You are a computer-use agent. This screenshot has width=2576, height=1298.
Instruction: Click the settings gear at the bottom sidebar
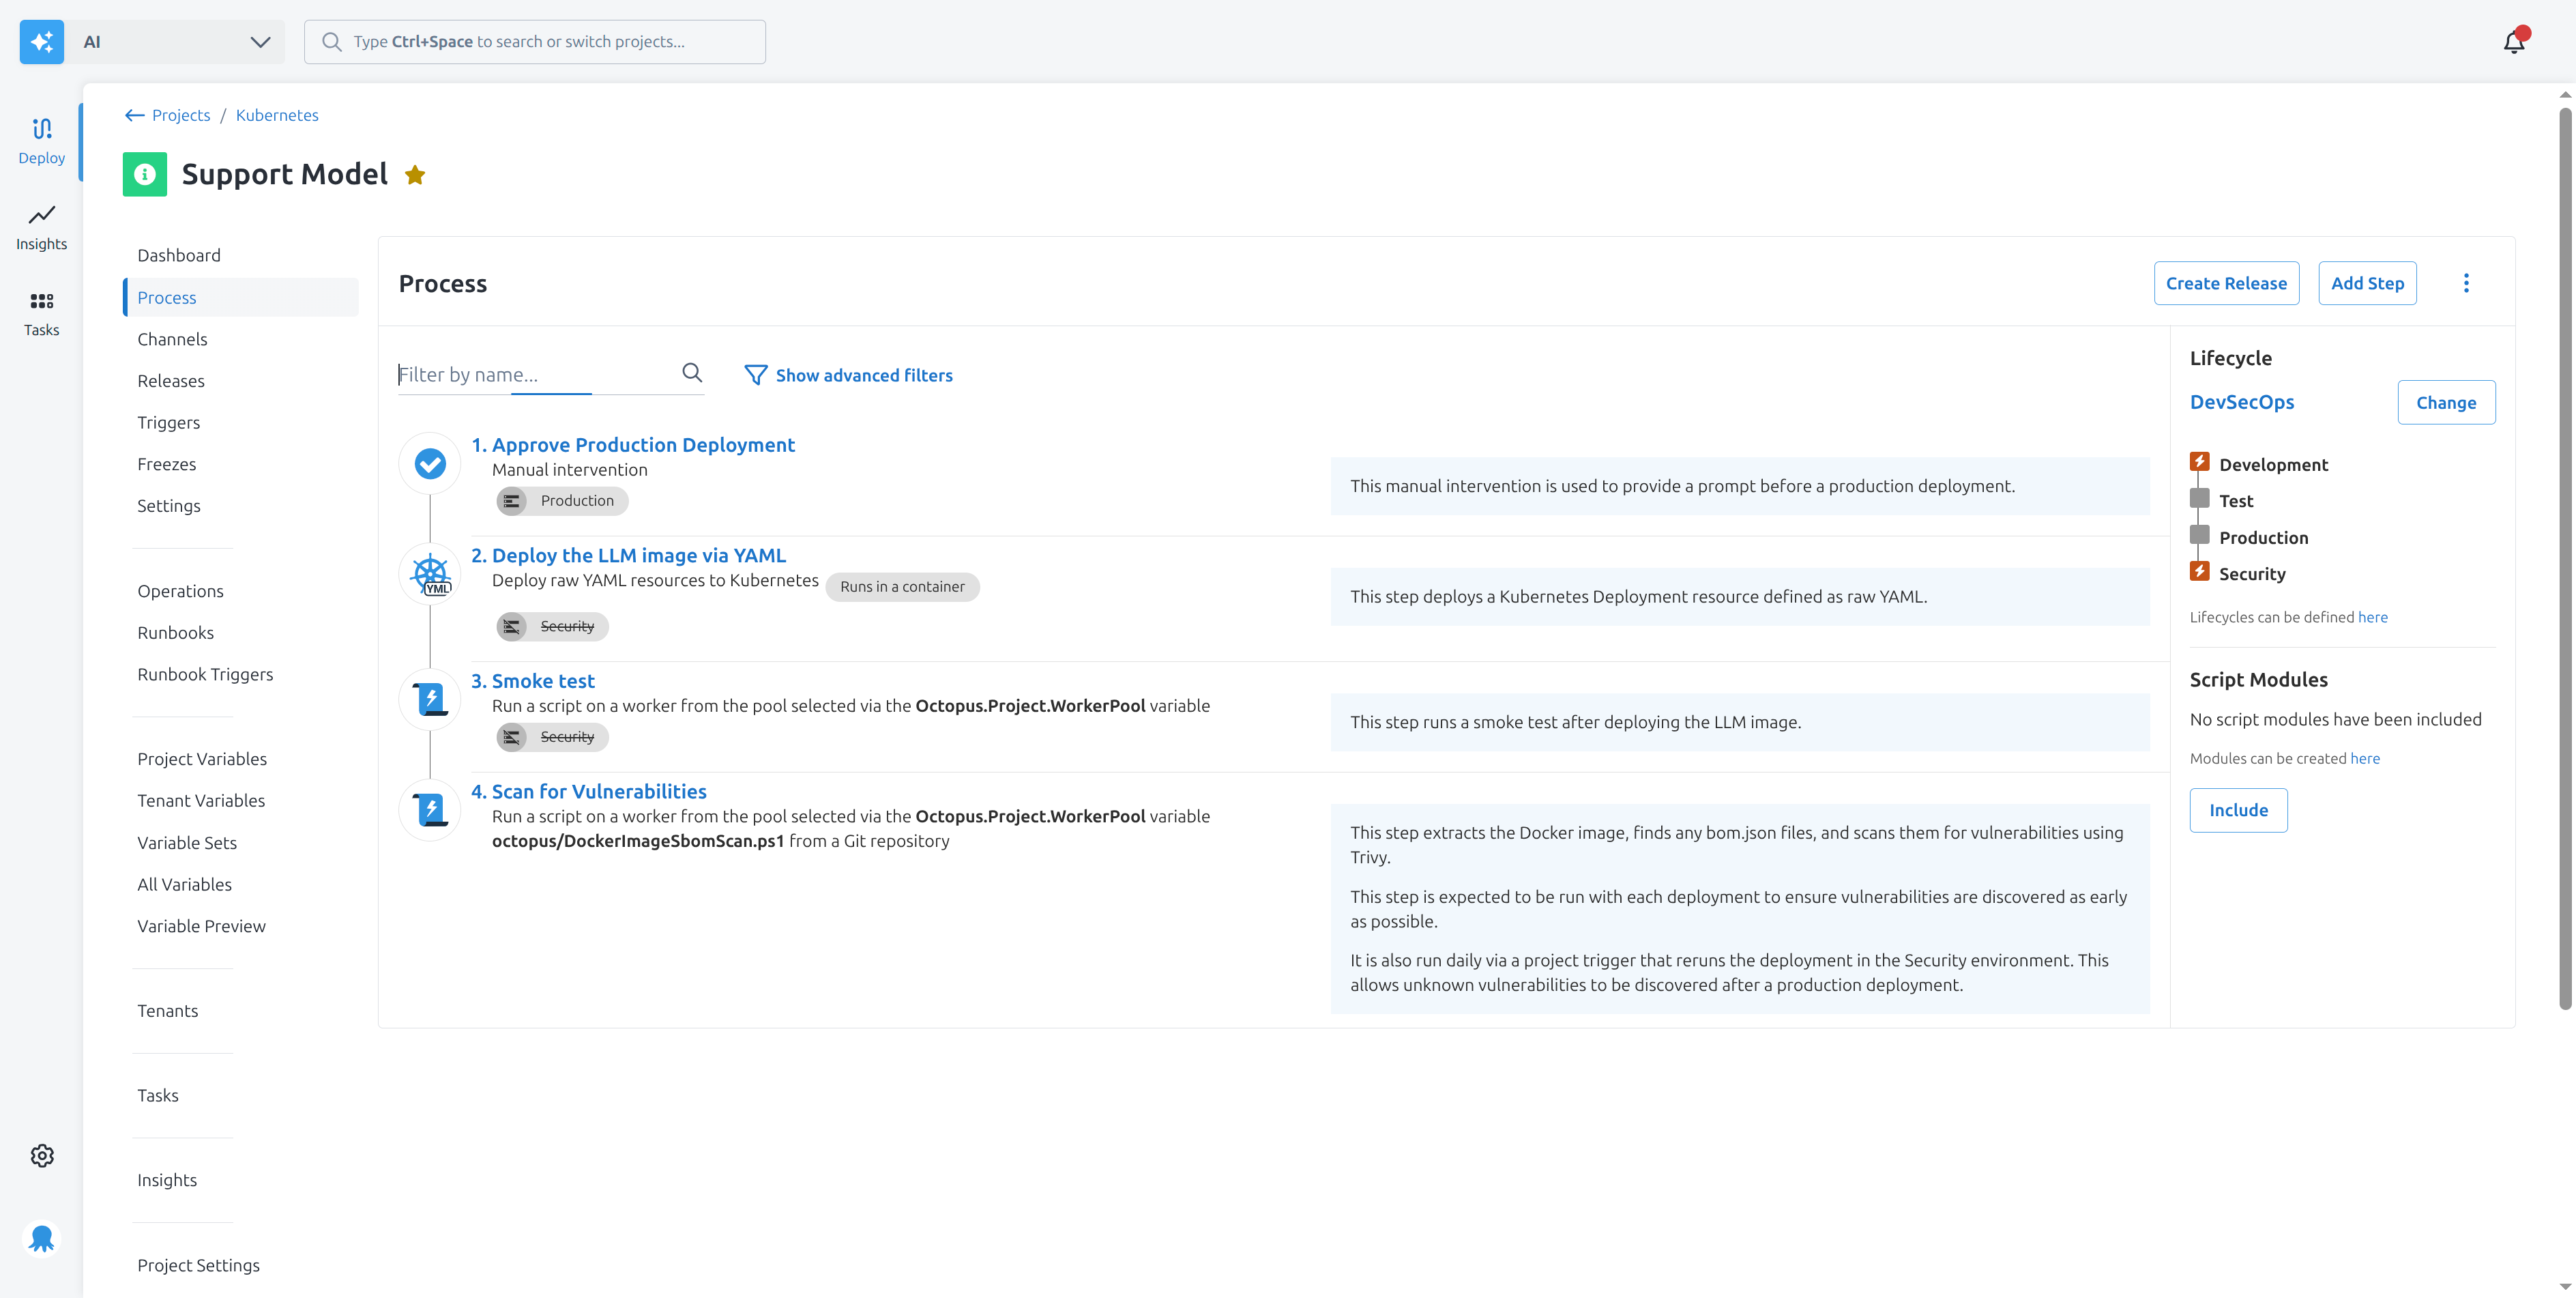(41, 1155)
